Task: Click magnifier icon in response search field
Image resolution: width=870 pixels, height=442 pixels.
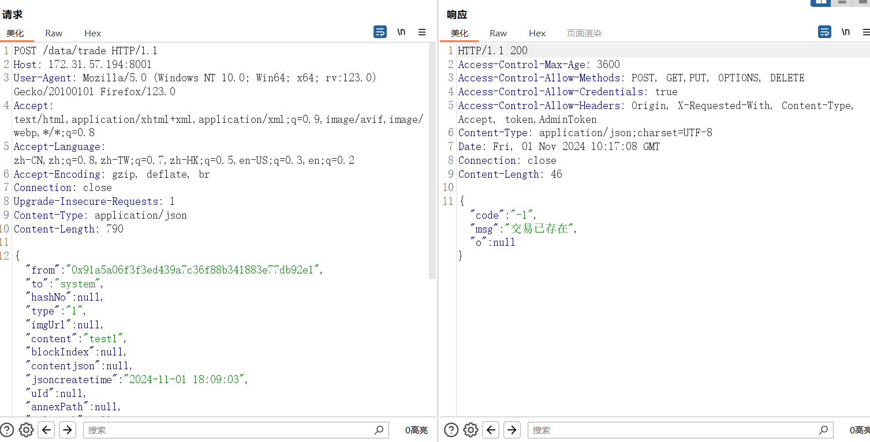Action: (823, 430)
